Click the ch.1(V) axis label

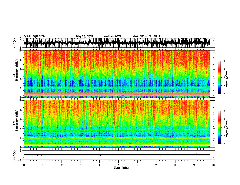15,43
